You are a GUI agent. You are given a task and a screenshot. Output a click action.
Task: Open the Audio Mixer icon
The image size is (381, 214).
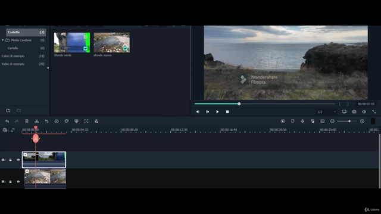(x=313, y=121)
